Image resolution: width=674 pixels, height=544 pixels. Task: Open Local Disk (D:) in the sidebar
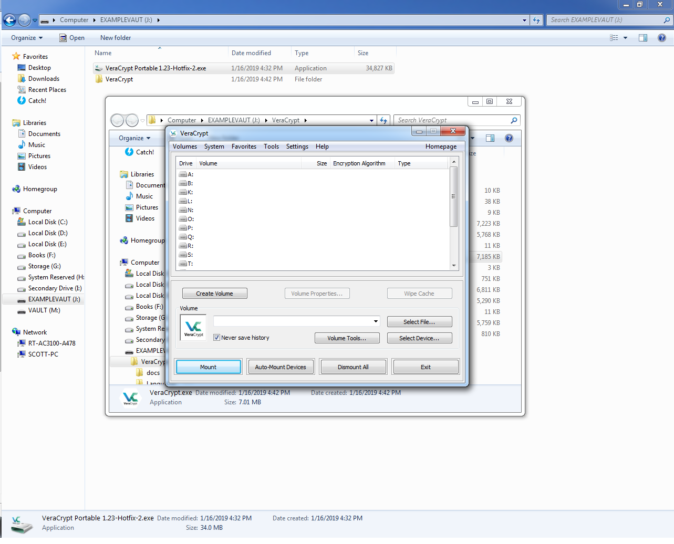pos(48,233)
